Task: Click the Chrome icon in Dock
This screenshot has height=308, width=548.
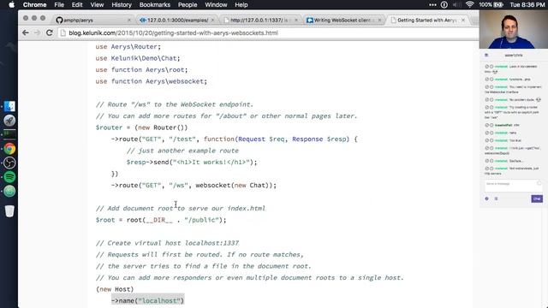Action: (x=9, y=149)
